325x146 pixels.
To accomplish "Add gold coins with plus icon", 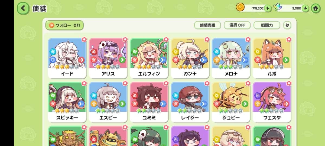I will pos(268,8).
